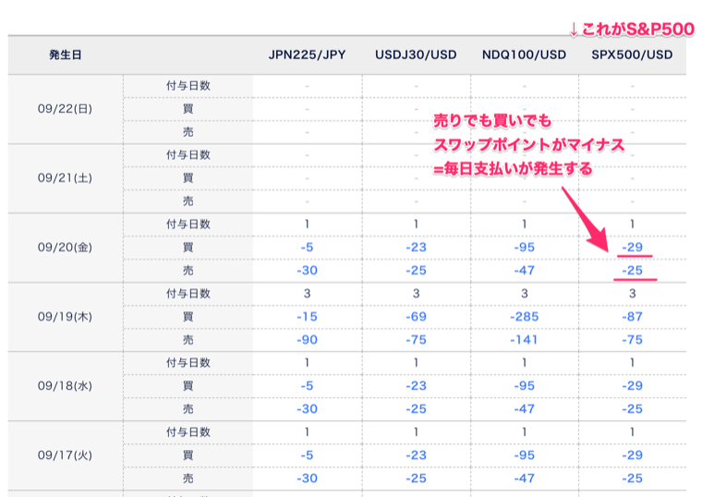The image size is (702, 497).
Task: Click 09/17 JPN225/JPY sell value -30
Action: (307, 479)
